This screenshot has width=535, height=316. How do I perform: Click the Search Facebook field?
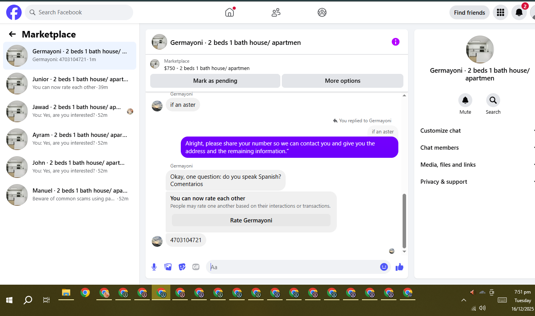point(79,12)
